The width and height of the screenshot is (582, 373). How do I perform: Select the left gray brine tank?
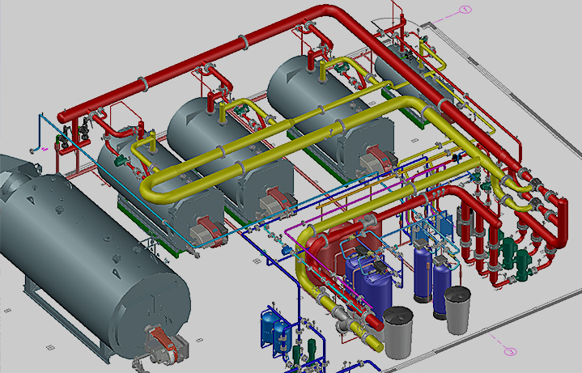398,330
